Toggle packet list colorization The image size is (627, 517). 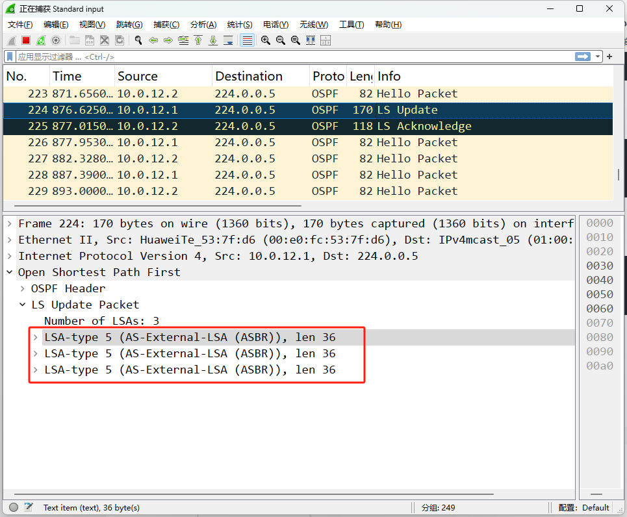(247, 40)
